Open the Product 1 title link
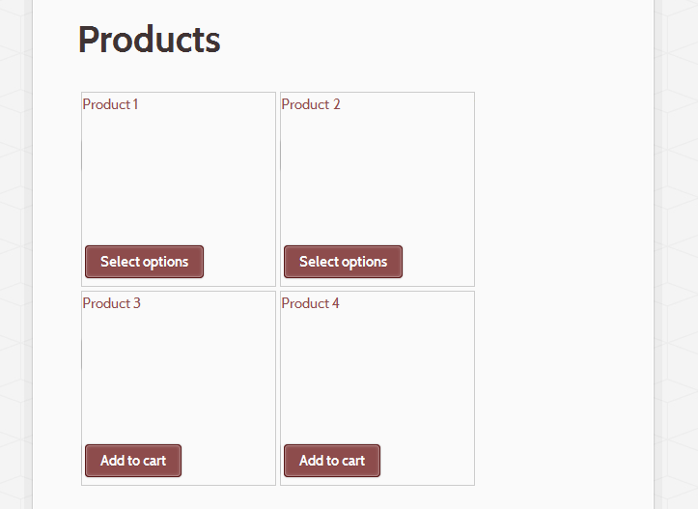The height and width of the screenshot is (509, 698). pos(110,104)
